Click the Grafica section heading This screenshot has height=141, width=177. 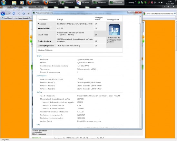point(39,92)
